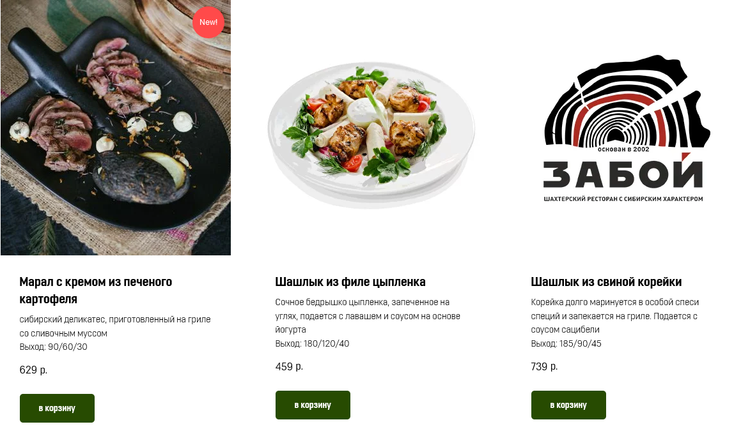734x429 pixels.
Task: Open the chicken shashlik plate image
Action: (371, 133)
